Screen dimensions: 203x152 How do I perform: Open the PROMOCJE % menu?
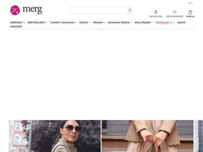click(x=165, y=22)
